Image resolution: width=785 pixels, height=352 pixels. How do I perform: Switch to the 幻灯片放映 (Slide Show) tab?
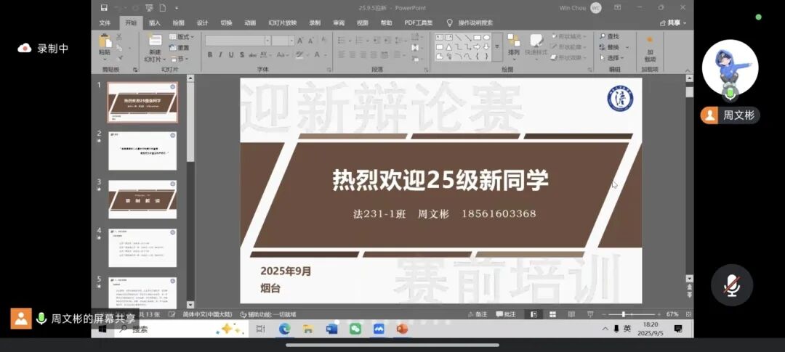click(282, 22)
